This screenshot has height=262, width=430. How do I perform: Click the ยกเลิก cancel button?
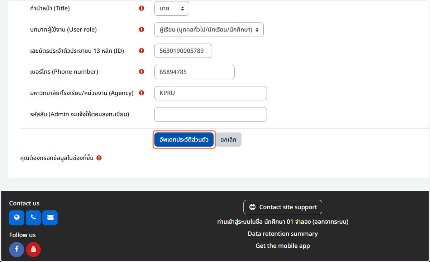(x=228, y=139)
